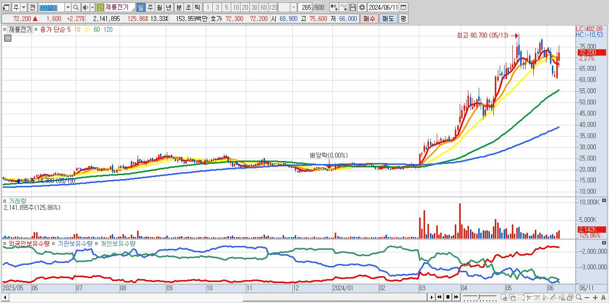Click the crosshair cursor mode icon

[529, 298]
